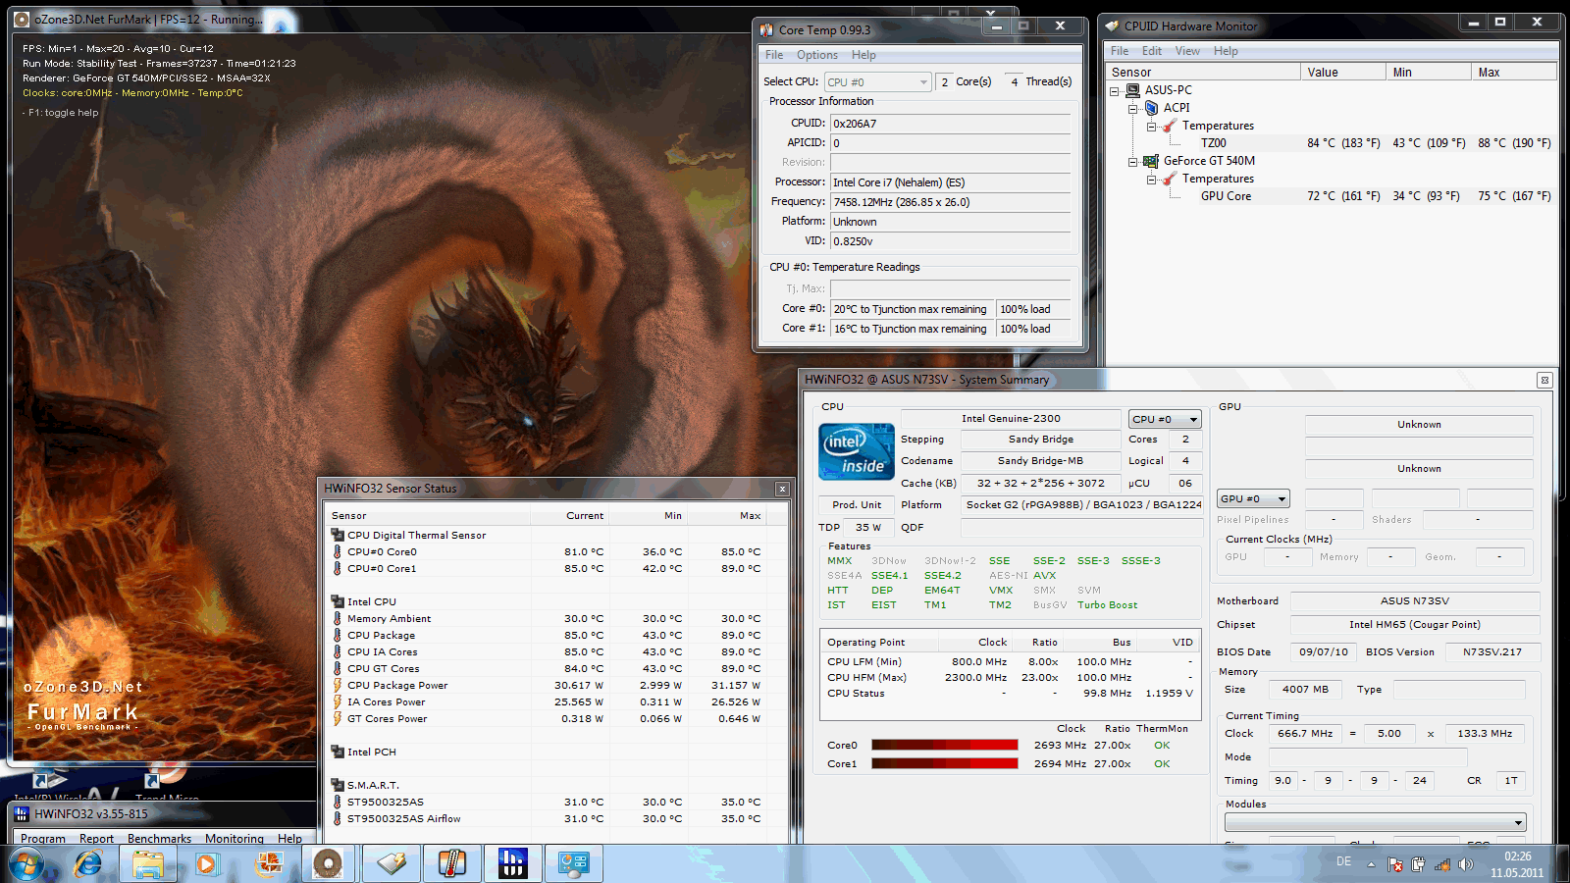Viewport: 1570px width, 883px height.
Task: Collapse the ASUS-PC tree node
Action: click(x=1115, y=91)
